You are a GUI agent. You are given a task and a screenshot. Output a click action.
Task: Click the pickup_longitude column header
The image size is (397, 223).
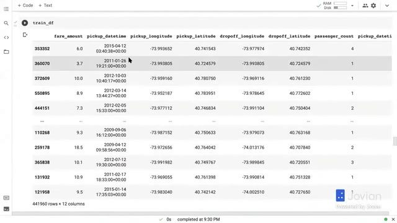pos(151,36)
